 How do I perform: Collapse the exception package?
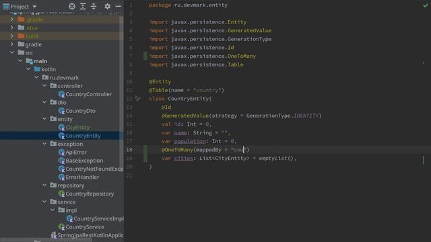44,143
